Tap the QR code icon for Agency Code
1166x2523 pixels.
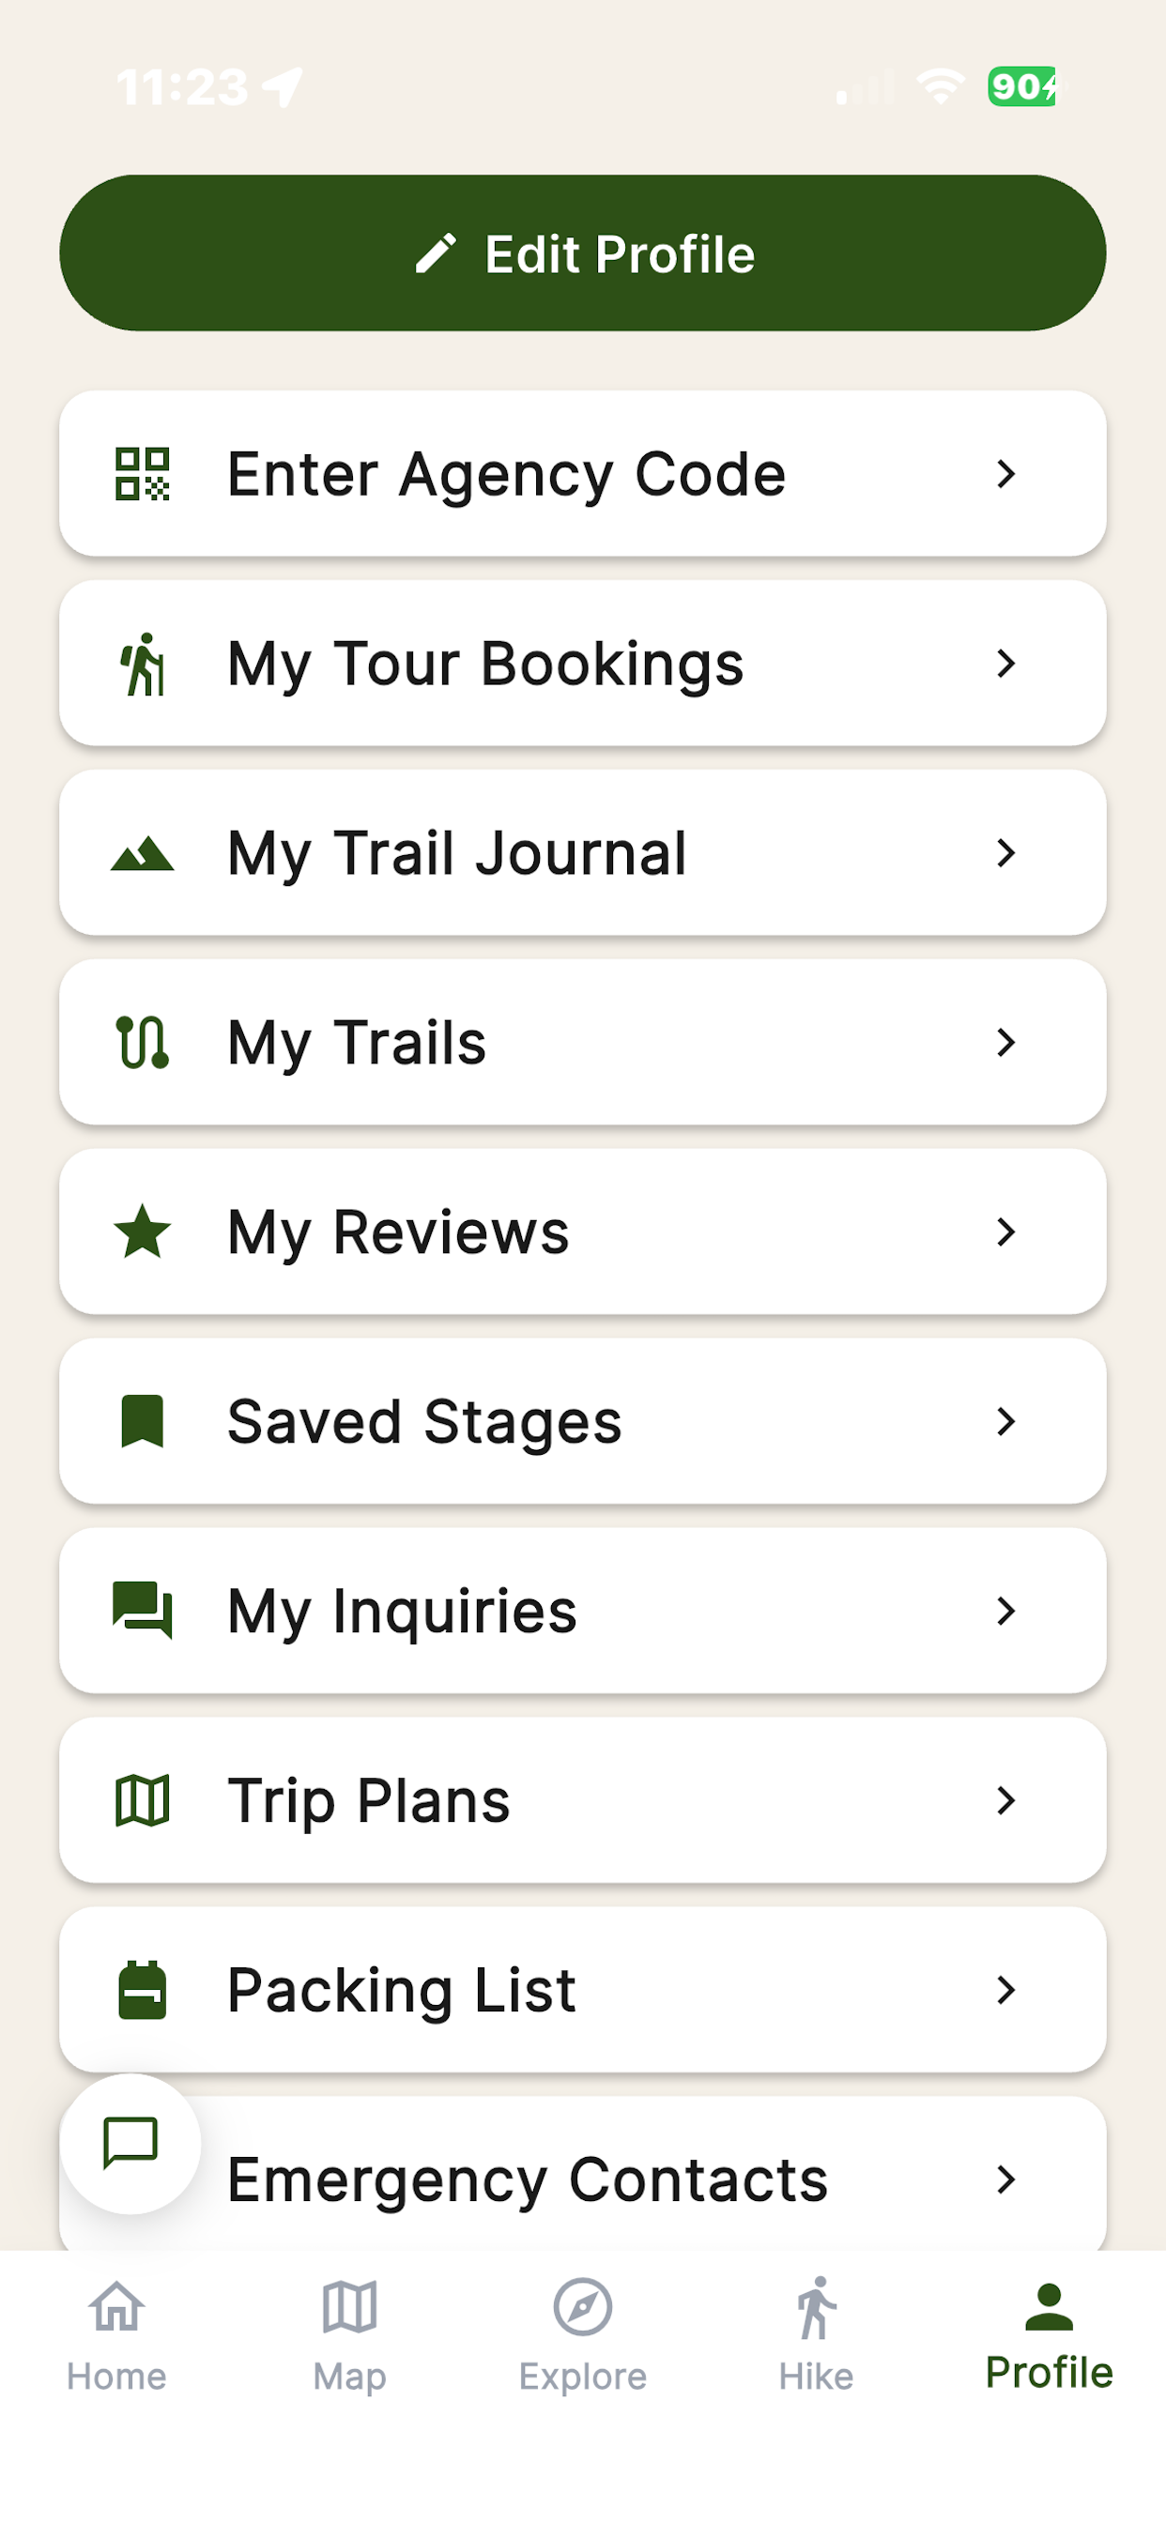(x=142, y=474)
